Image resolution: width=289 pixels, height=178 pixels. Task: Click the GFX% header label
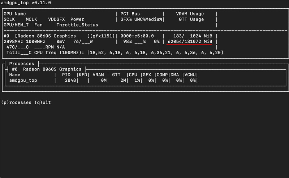point(126,19)
